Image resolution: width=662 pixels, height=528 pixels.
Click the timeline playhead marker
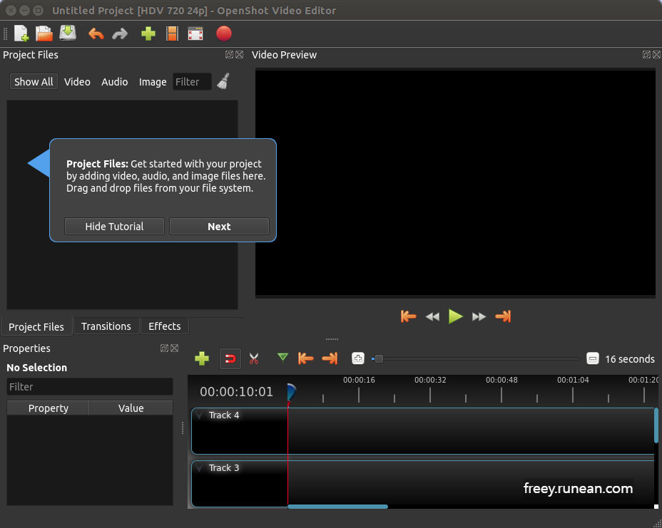click(x=291, y=393)
